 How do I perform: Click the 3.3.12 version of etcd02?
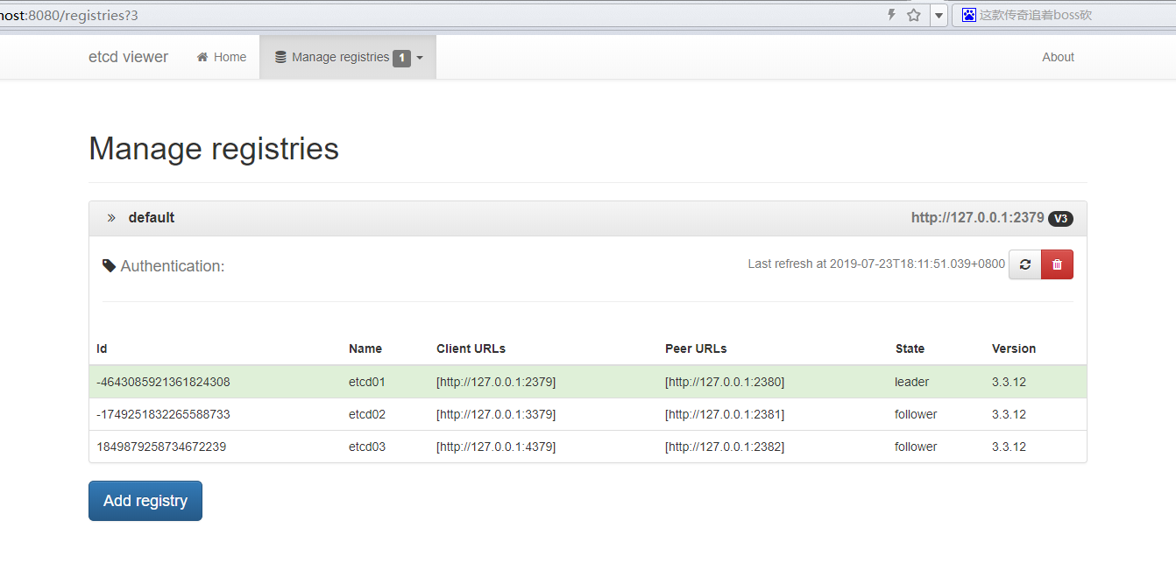[x=1009, y=414]
